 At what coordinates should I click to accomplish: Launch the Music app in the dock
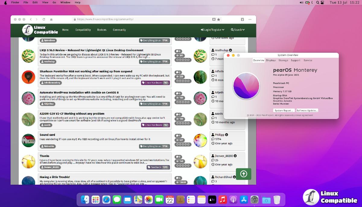pyautogui.click(x=223, y=199)
